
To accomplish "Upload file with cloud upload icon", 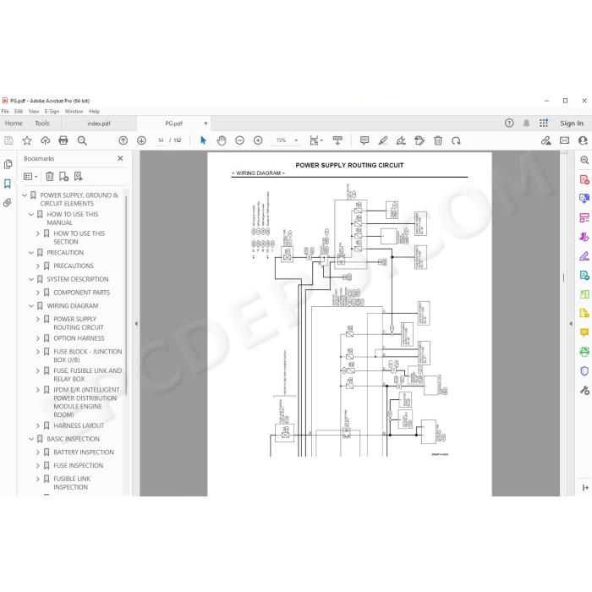I will tap(46, 141).
